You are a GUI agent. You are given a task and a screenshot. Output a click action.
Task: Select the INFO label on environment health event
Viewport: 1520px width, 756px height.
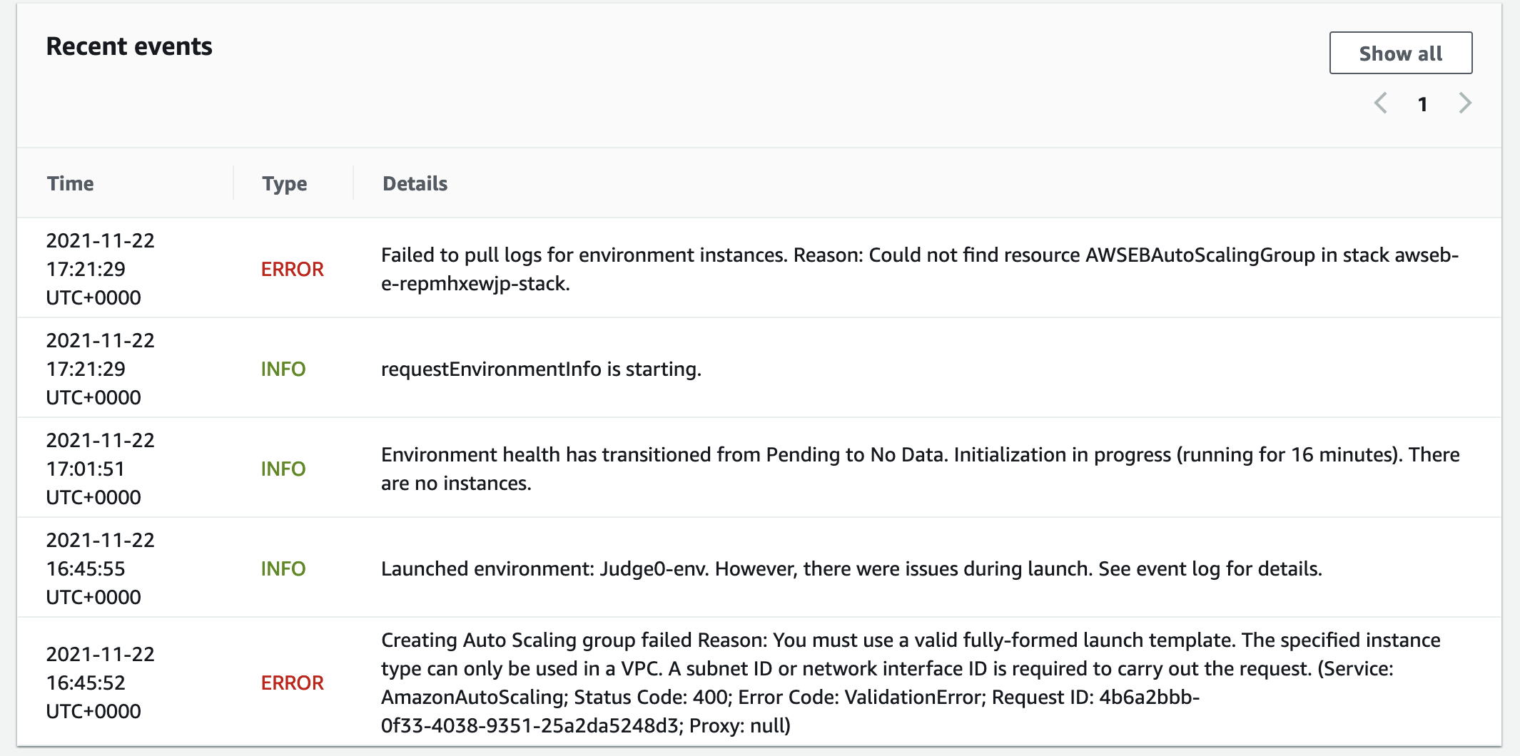(283, 469)
